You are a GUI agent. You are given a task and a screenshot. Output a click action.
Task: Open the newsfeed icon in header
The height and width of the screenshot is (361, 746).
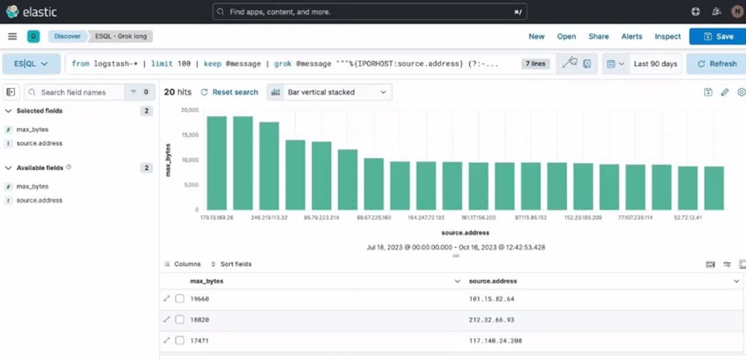point(716,12)
